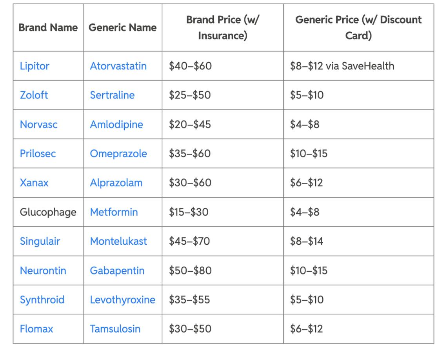Click the Flomax link

36,329
